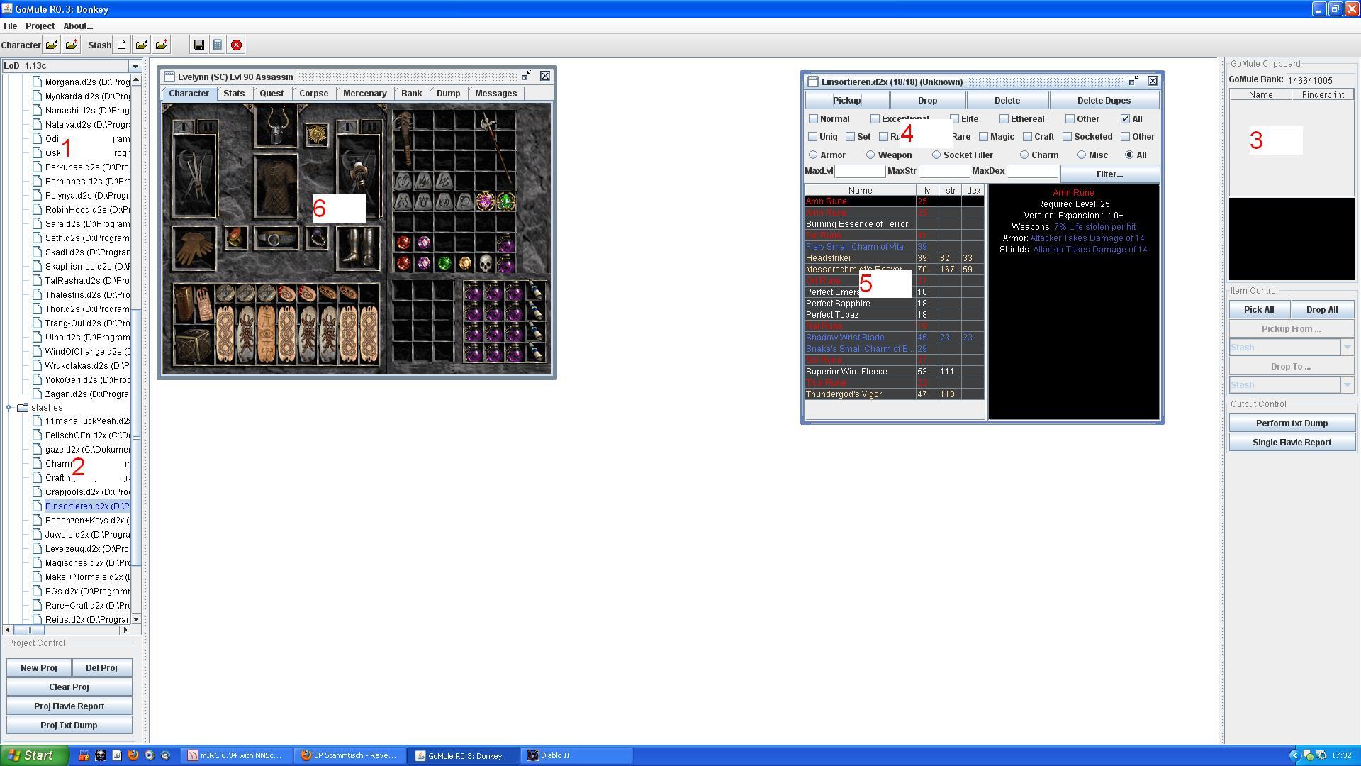Click the MaxStr input field

click(x=944, y=171)
